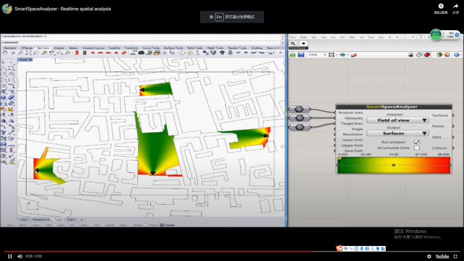Click the SmartSpaceAnalyser magnifier icon in ribbon

click(x=293, y=43)
